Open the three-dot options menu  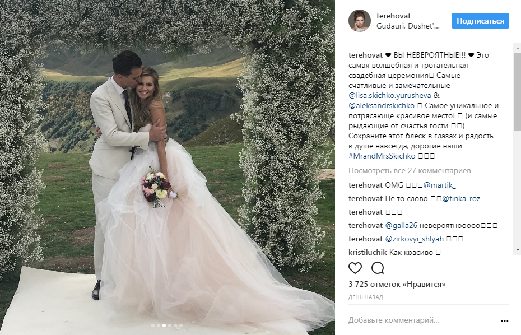click(x=504, y=320)
